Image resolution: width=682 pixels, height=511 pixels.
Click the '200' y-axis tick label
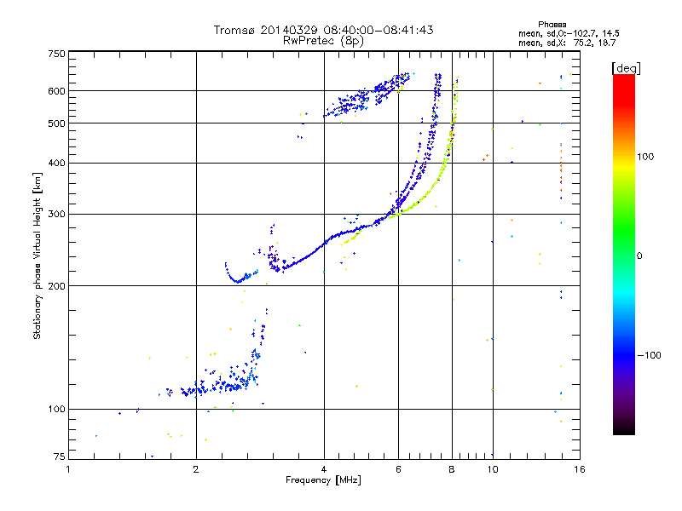56,286
